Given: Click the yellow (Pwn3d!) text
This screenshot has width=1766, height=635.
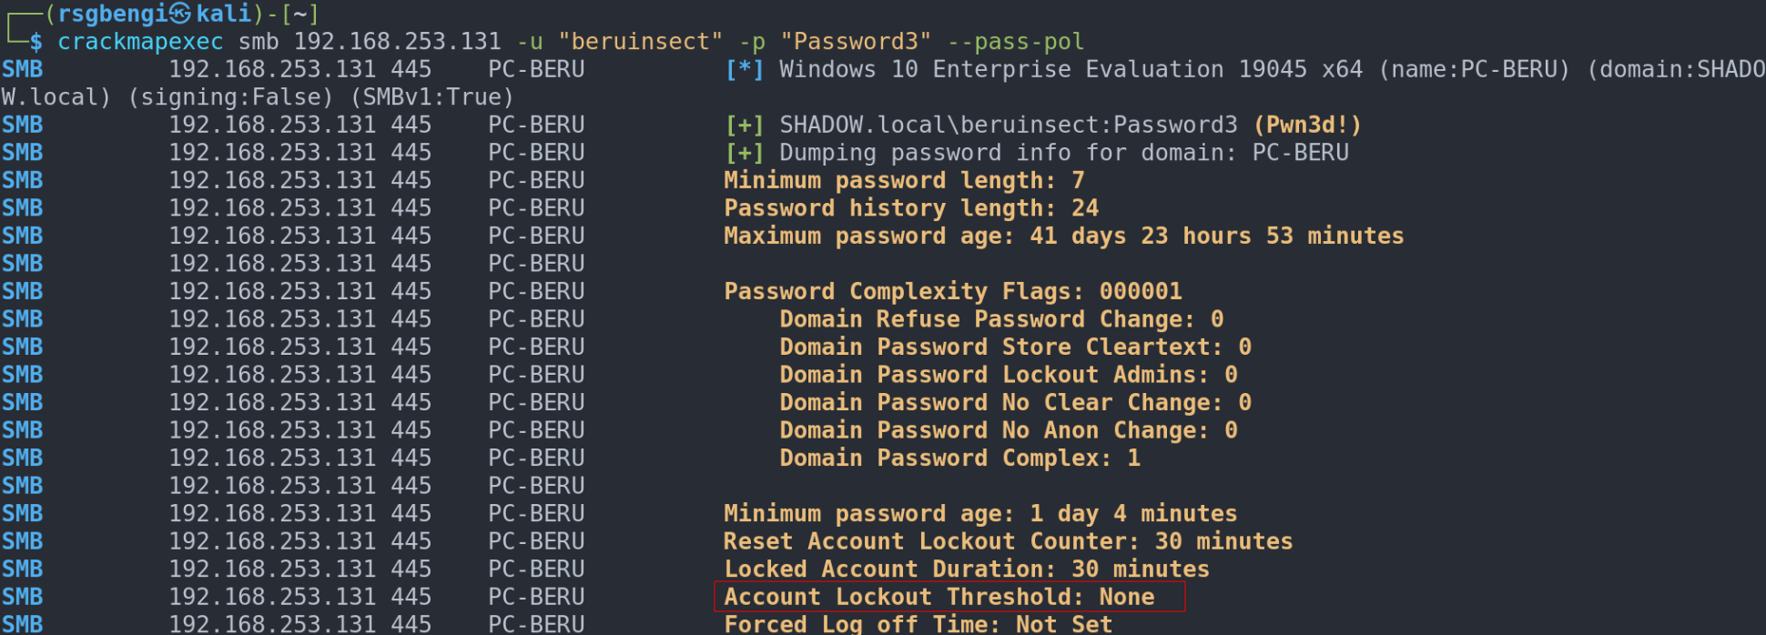Looking at the screenshot, I should click(x=1307, y=125).
